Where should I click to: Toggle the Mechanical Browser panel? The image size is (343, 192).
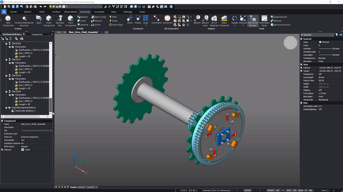pyautogui.click(x=253, y=21)
